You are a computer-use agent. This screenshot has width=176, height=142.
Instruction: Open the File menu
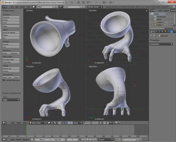(12, 7)
